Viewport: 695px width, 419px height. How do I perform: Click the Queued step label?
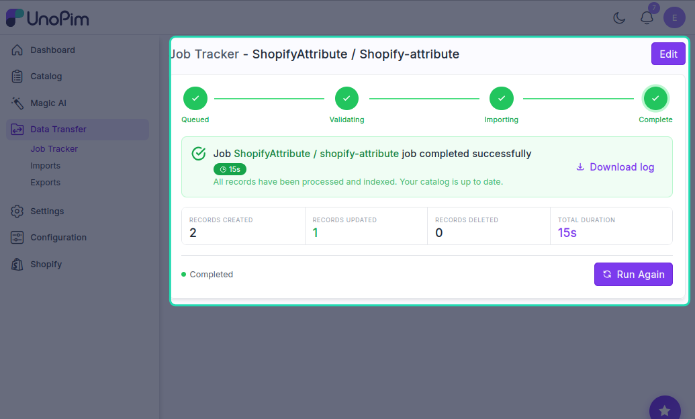[x=195, y=120]
